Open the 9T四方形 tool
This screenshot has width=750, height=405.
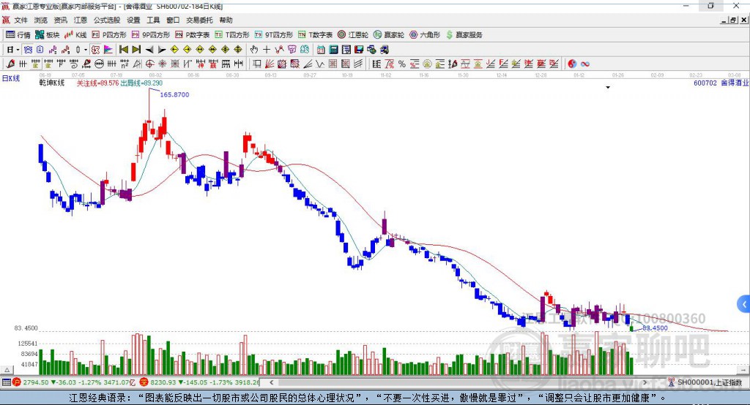pyautogui.click(x=274, y=35)
